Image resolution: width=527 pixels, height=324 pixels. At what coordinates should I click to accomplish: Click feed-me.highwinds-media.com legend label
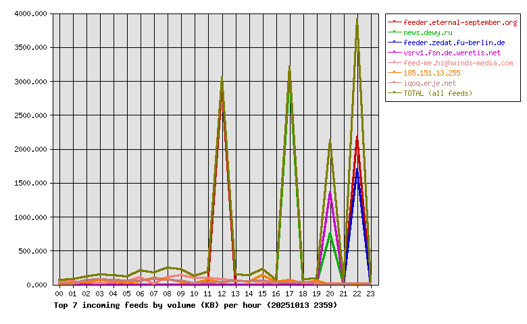(458, 63)
